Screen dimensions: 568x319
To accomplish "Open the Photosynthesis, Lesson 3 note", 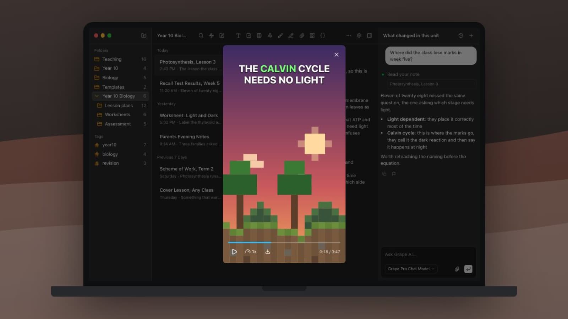I will click(x=189, y=65).
